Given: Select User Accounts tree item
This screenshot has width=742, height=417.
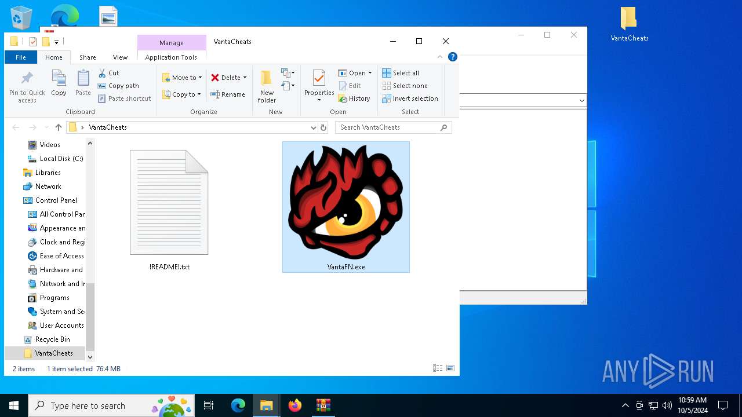Looking at the screenshot, I should click(x=61, y=325).
